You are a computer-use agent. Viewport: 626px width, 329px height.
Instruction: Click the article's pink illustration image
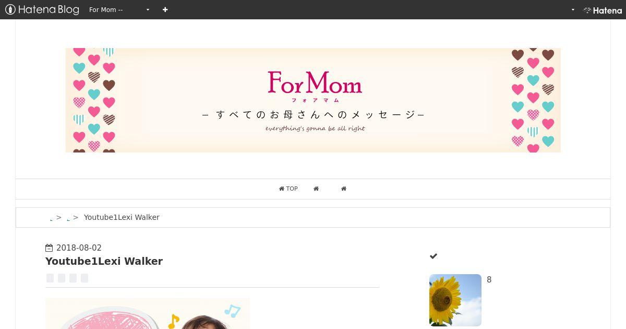point(148,313)
